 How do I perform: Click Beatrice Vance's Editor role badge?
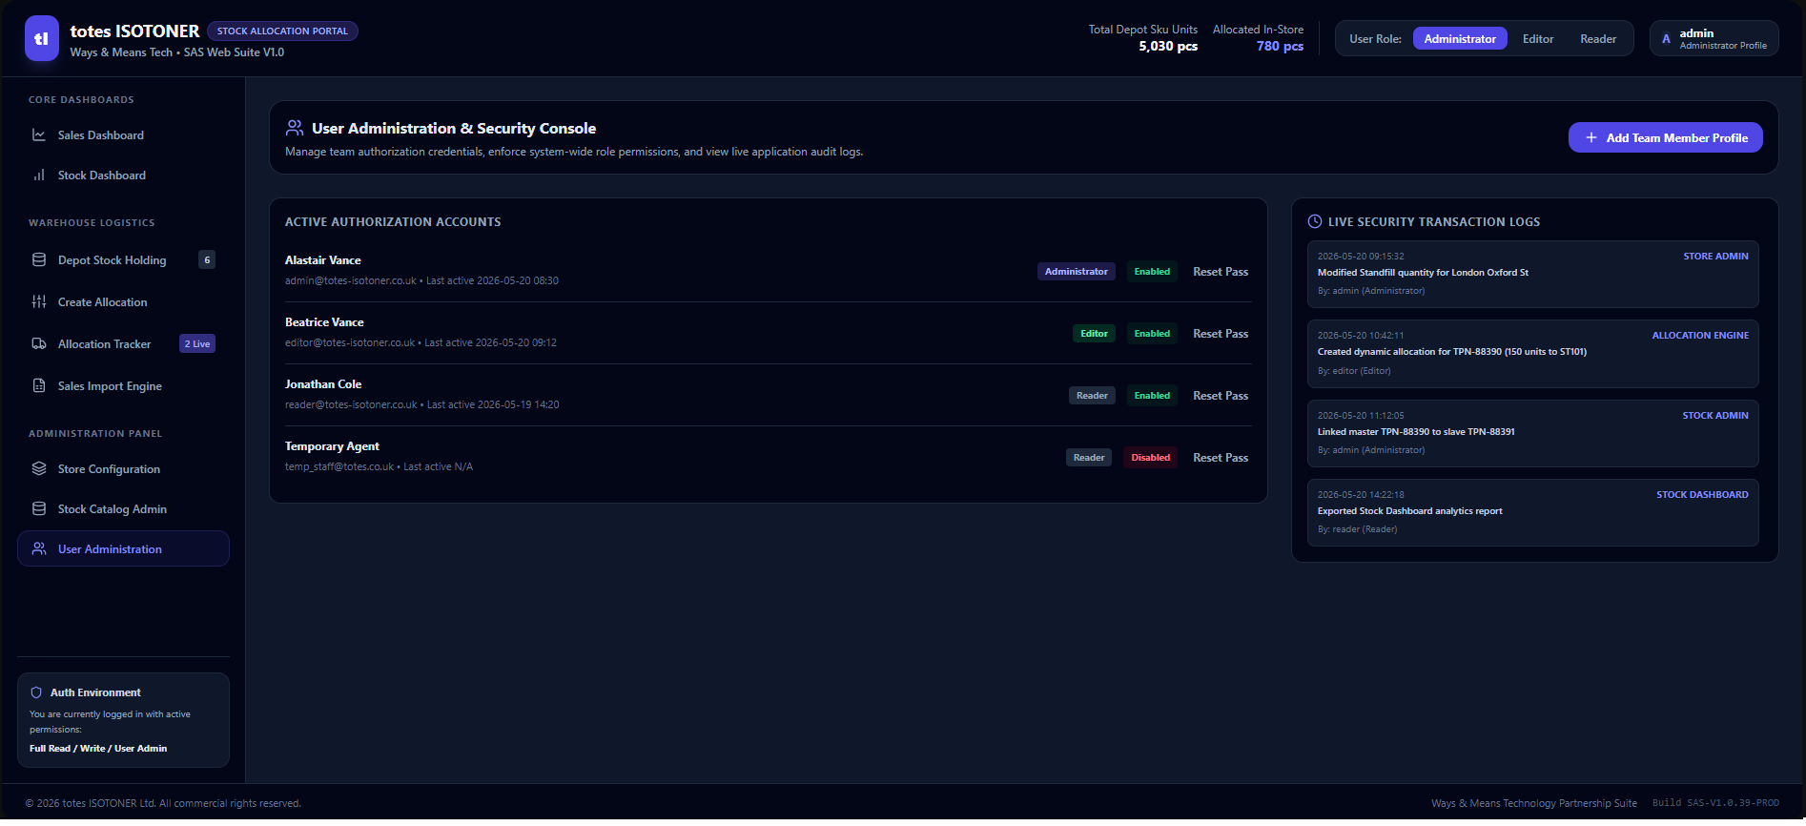point(1094,334)
